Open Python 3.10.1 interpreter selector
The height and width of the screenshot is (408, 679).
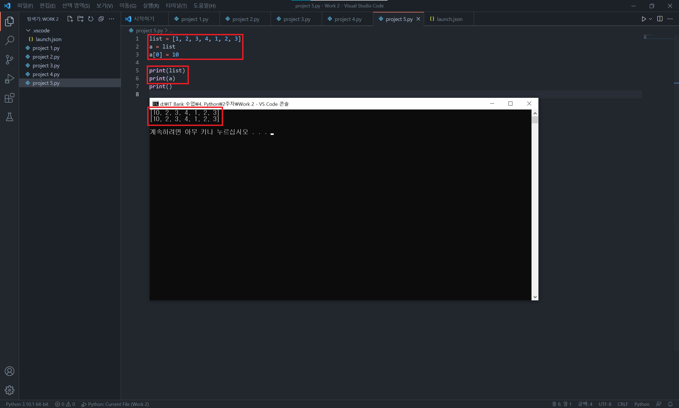coord(27,404)
